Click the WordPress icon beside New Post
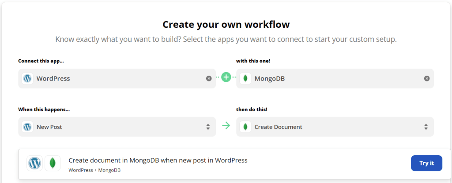452x183 pixels. (x=27, y=127)
